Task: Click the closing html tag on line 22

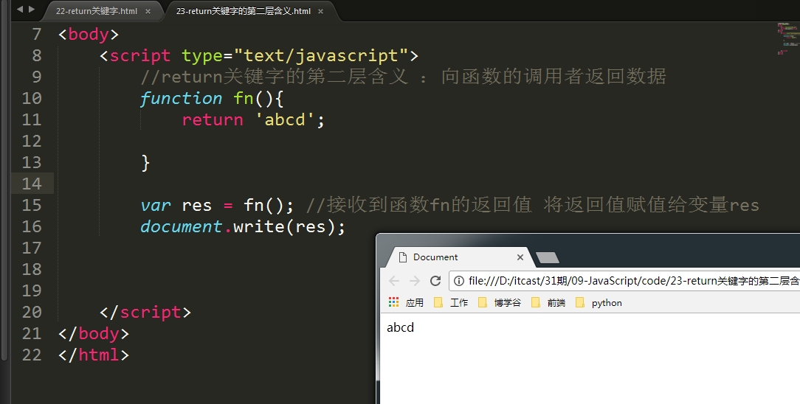Action: coord(94,355)
